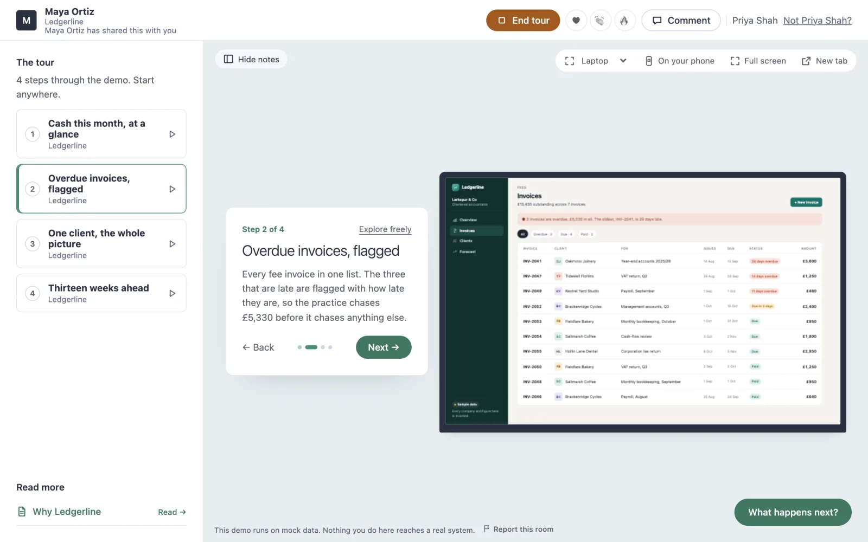The width and height of the screenshot is (868, 542).
Task: Send a fire reaction
Action: (x=624, y=21)
